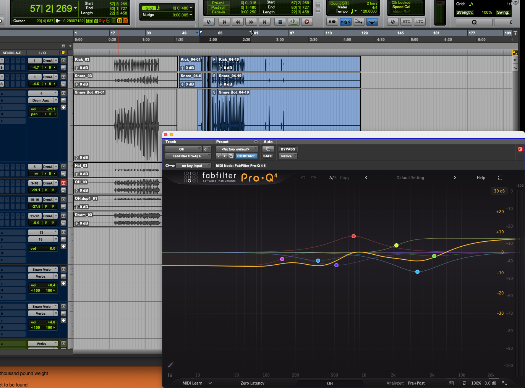Toggle the Metronome click button
This screenshot has height=388, width=525.
(x=345, y=22)
